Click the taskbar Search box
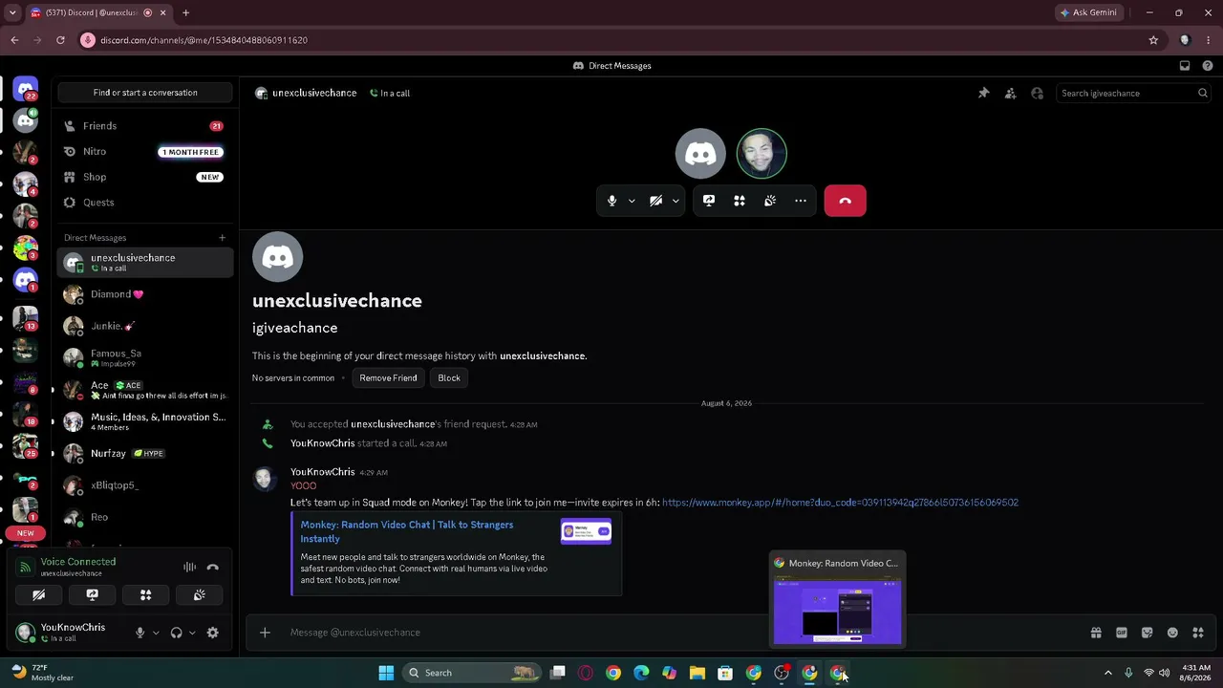 click(471, 673)
